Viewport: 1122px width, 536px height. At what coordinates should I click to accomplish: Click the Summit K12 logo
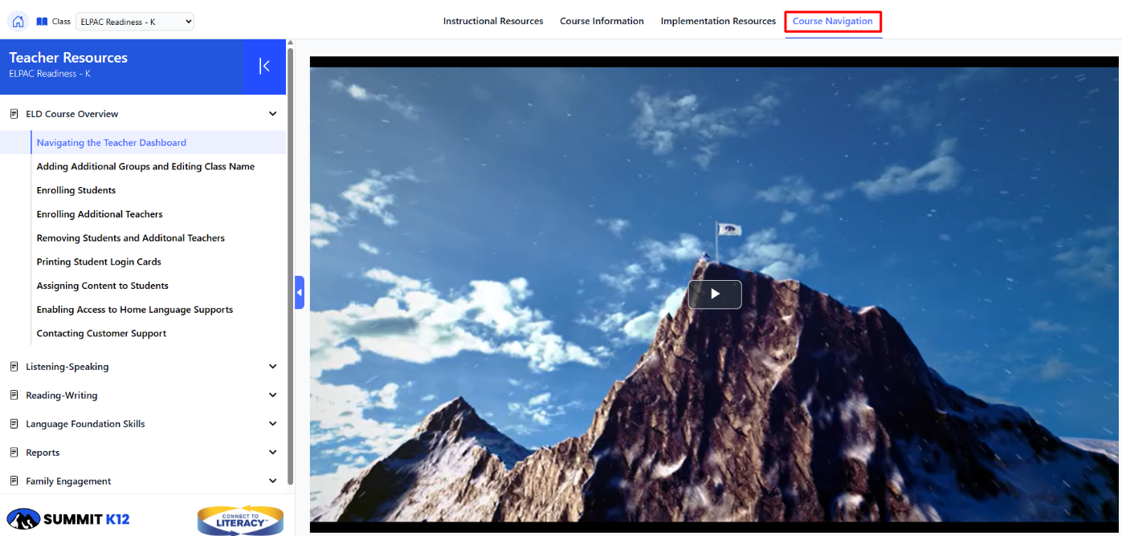68,519
